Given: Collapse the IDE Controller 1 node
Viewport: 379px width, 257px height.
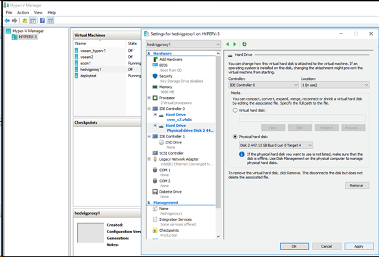Looking at the screenshot, I should 149,137.
